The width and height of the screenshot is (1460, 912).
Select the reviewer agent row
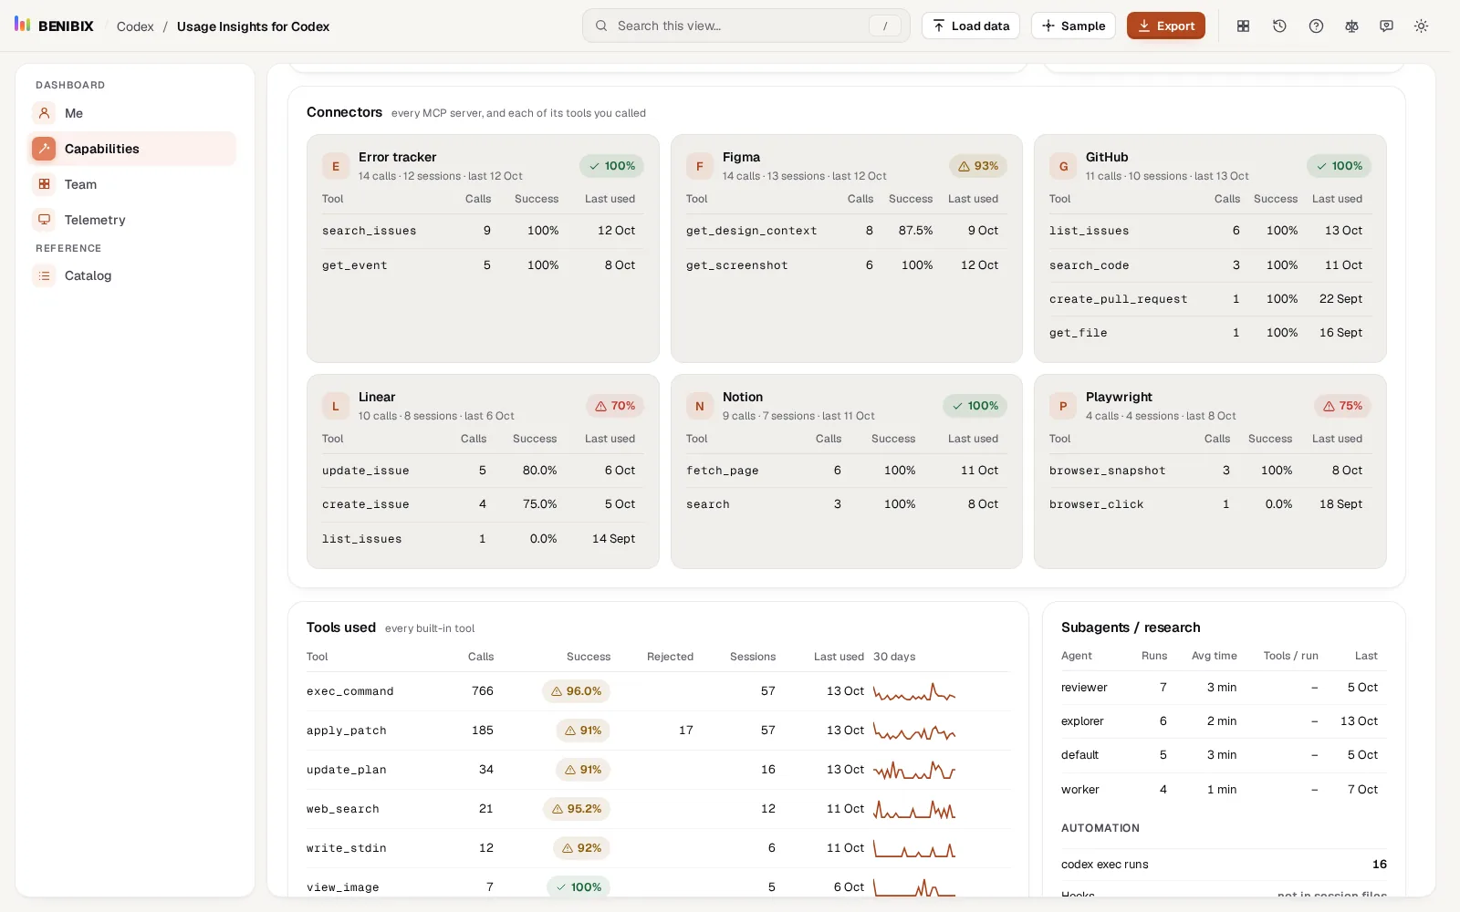pyautogui.click(x=1224, y=688)
